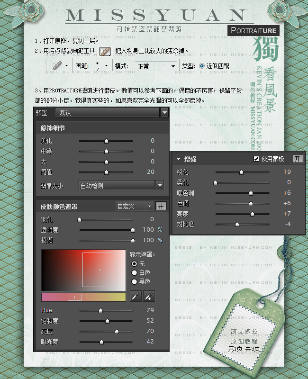Click the 第1页 共3页 page label

pos(244,349)
